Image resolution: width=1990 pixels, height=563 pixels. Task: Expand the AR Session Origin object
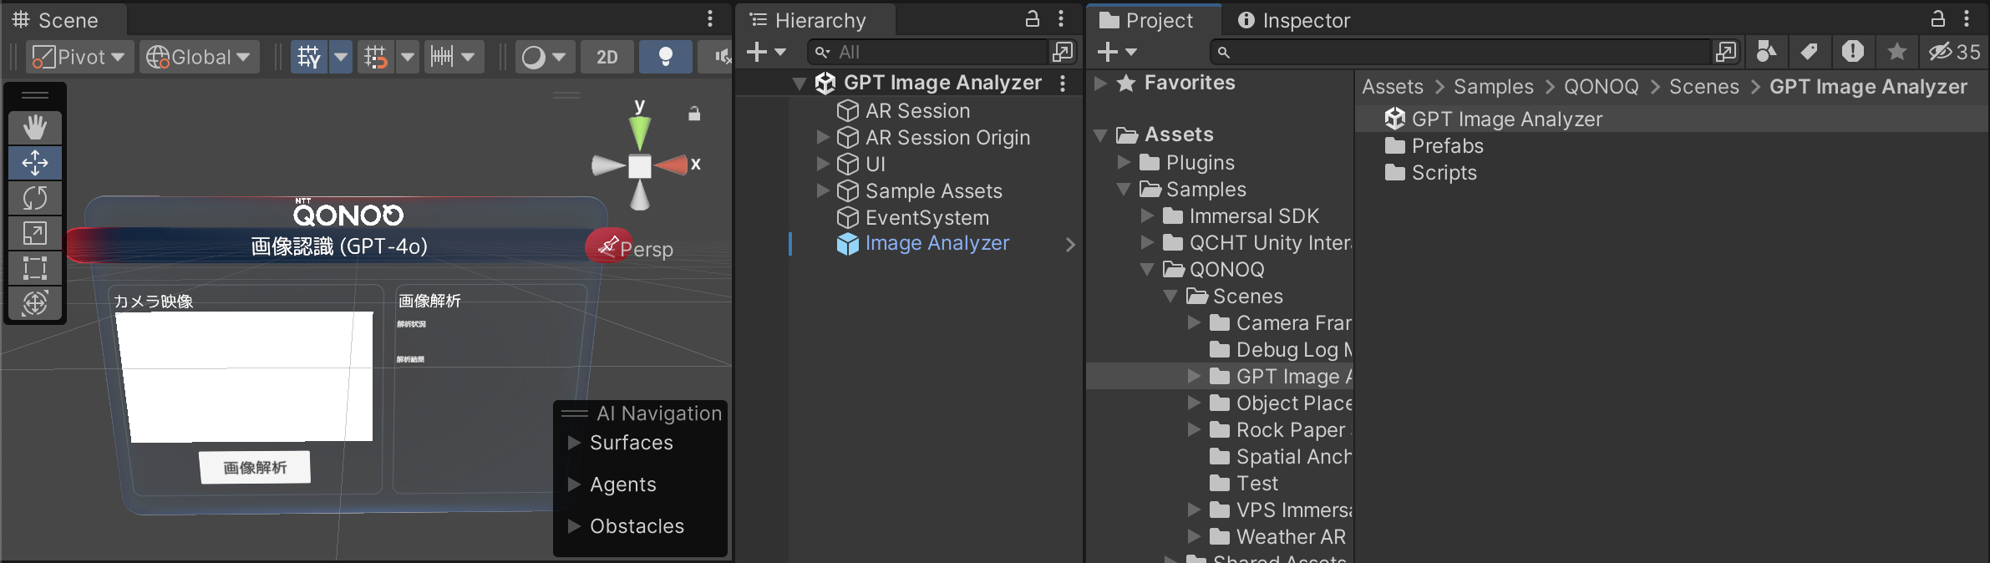(x=823, y=137)
